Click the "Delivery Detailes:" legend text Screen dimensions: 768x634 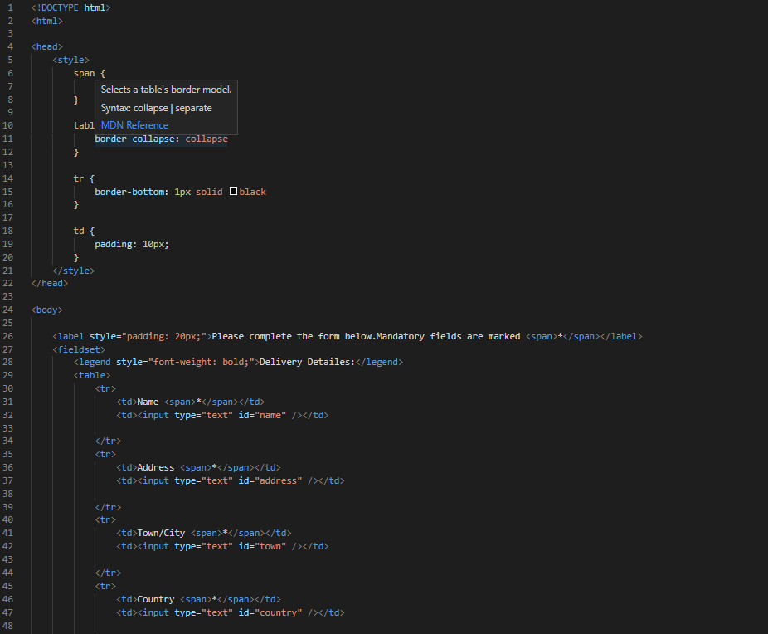pyautogui.click(x=307, y=363)
